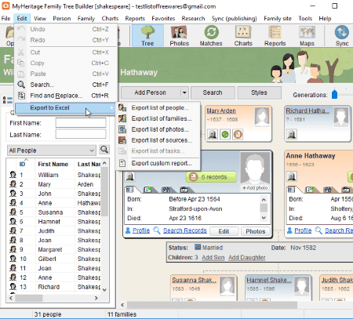Open the Matches toolbar icon
Screen dimensions: 353x319
211,36
